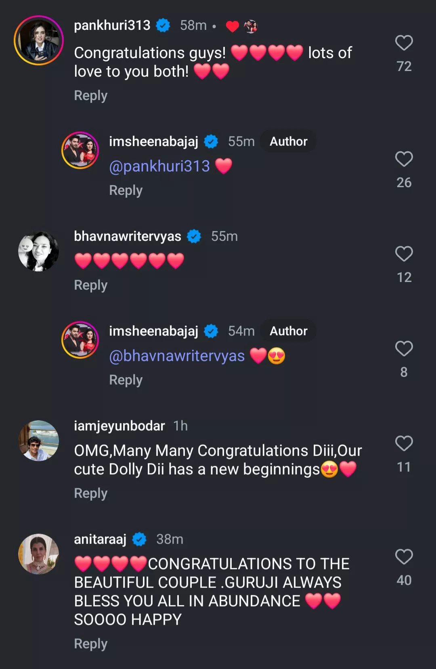Viewport: 436px width, 669px height.
Task: Reply to iamjeyunbodar's comment
Action: point(91,493)
